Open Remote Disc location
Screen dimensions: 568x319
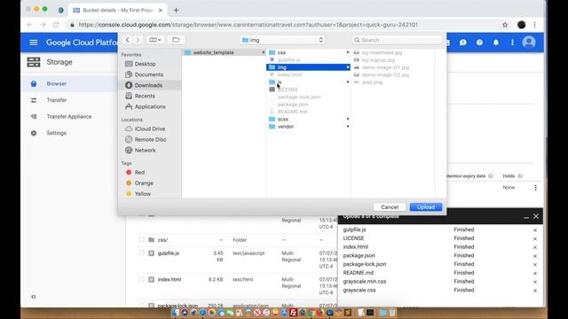pos(150,140)
